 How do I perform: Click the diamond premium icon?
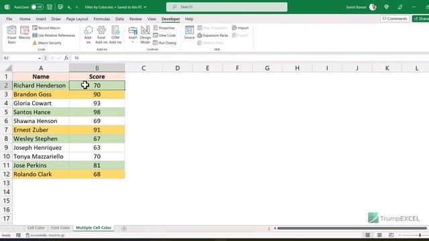(x=386, y=7)
